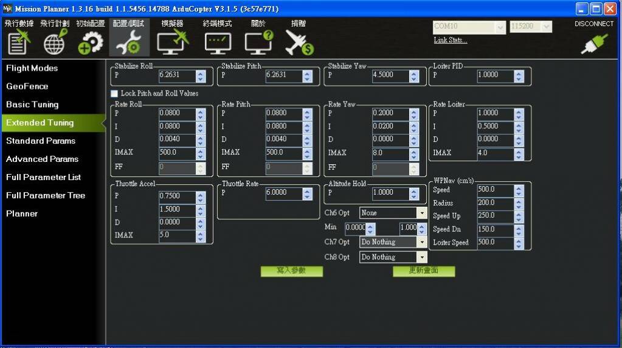Screen dimensions: 622x348
Task: Click the Disconnect plug icon
Action: [594, 44]
